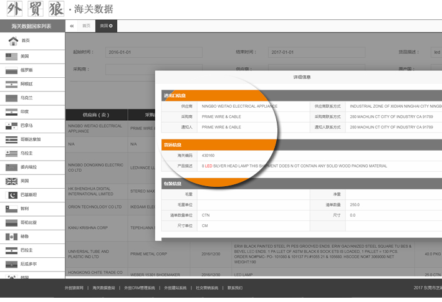
Task: Open the 外贸狼官网 footer link
Action: [x=74, y=288]
